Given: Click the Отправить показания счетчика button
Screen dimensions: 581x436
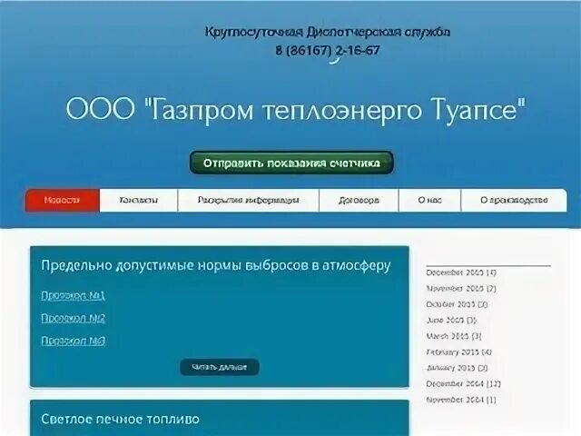Looking at the screenshot, I should coord(291,163).
